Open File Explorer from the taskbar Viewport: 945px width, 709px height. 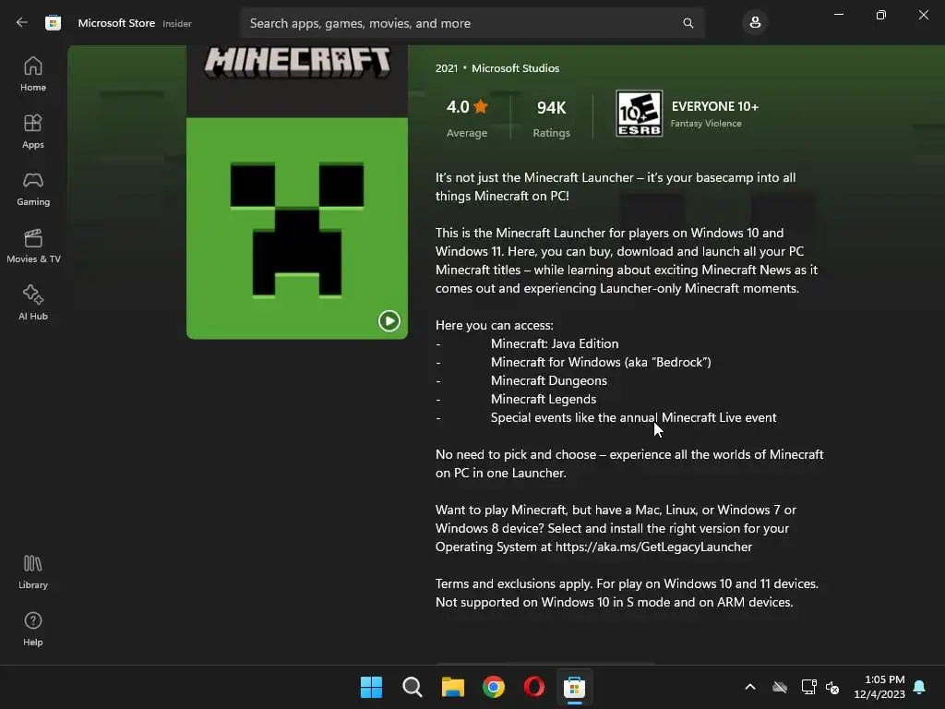click(452, 687)
